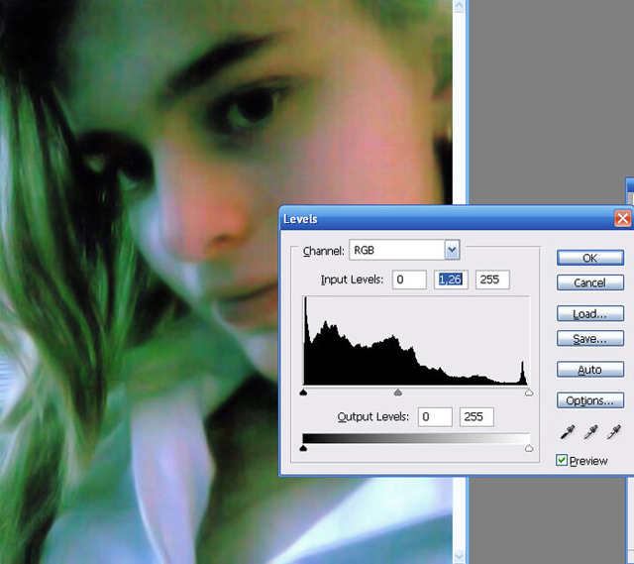Click the Load... button
The height and width of the screenshot is (564, 634).
coord(590,313)
